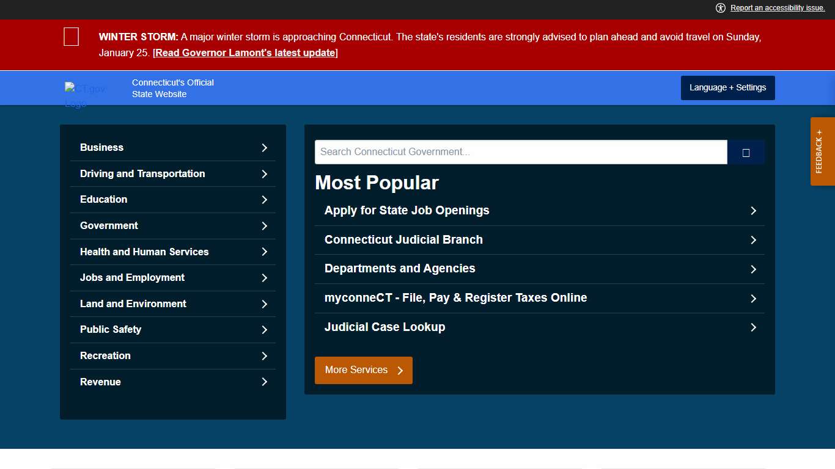Click the arrow icon beside Connecticut Judicial Branch
835x469 pixels.
pos(753,240)
